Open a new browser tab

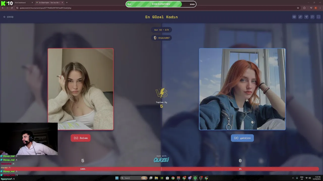(67, 3)
